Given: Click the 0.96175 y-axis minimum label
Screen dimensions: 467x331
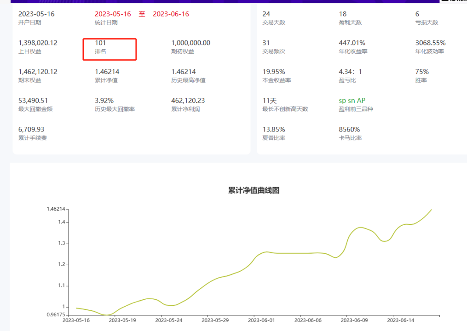Looking at the screenshot, I should coord(56,314).
